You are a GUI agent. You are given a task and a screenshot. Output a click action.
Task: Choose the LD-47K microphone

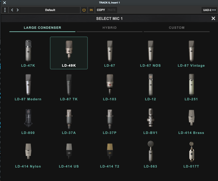coord(28,53)
